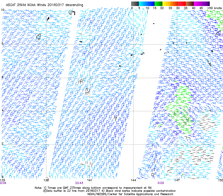Click the ASCAT 25KM NOAA Winds title
Screen dimensions: 223x196
coord(44,5)
